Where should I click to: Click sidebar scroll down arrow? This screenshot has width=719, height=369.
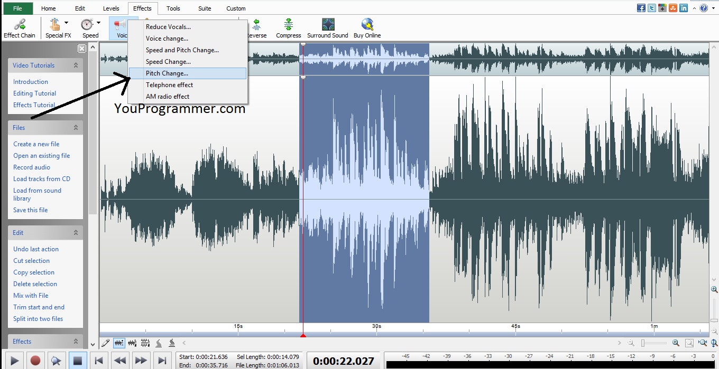(x=93, y=344)
